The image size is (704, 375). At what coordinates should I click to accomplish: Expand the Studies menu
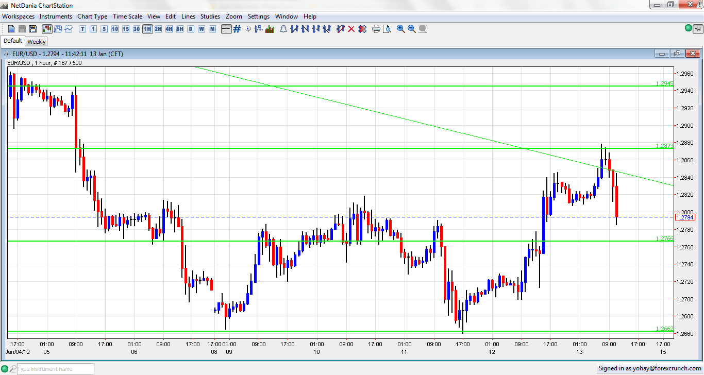tap(210, 16)
